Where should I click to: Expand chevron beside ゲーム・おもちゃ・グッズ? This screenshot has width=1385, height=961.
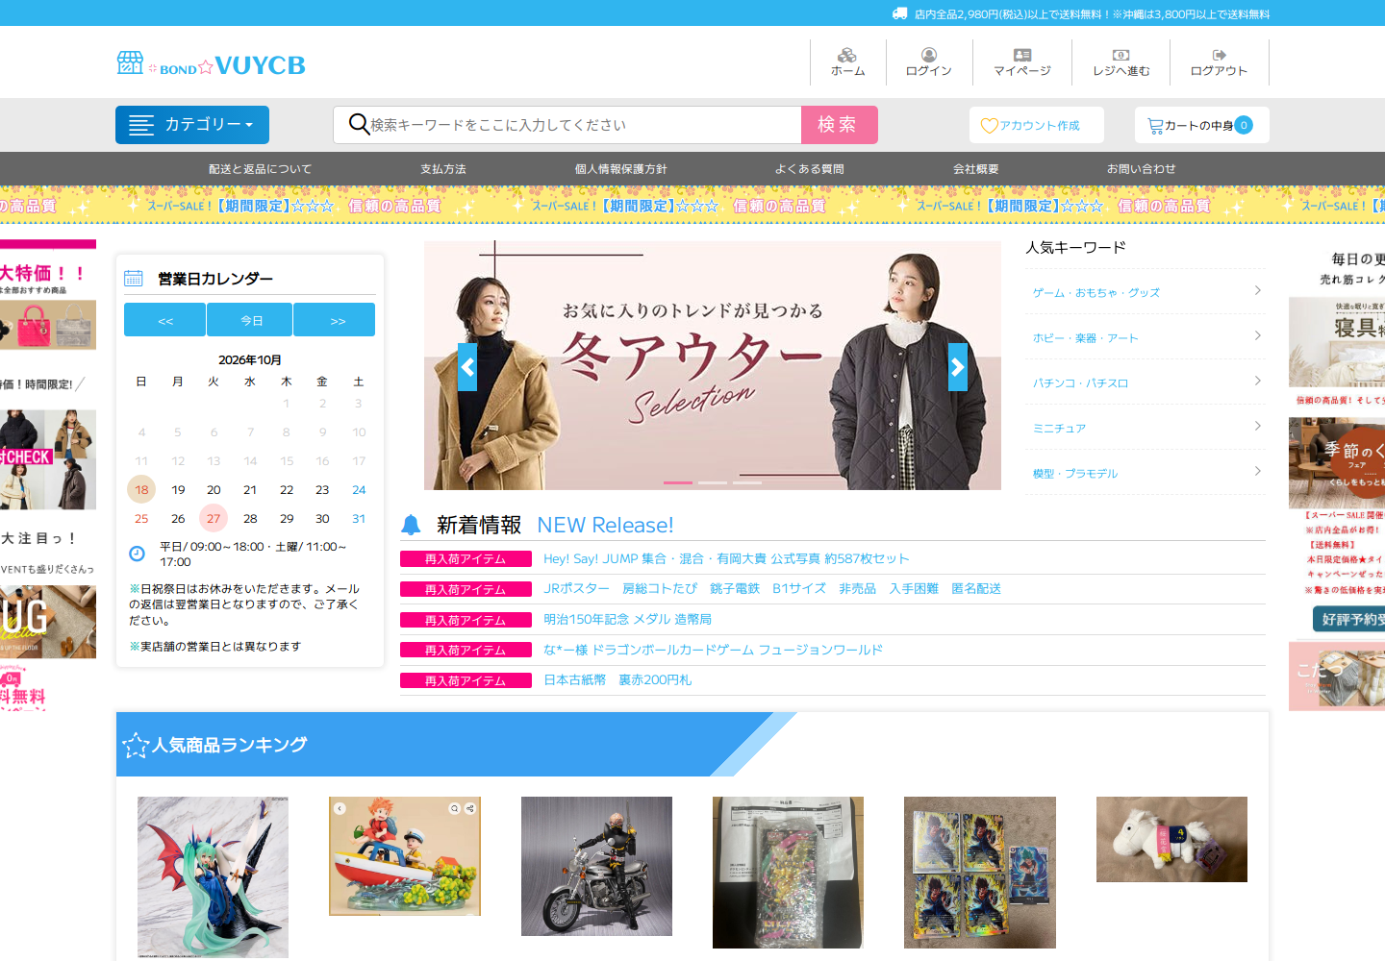pyautogui.click(x=1257, y=290)
